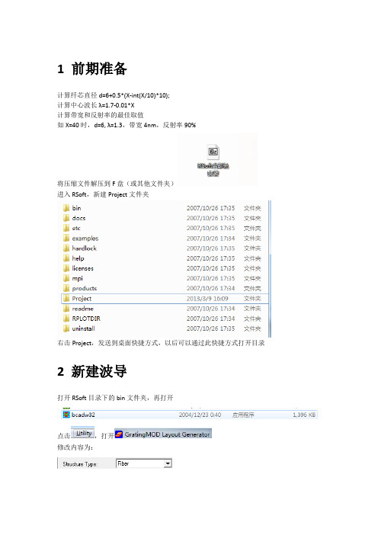This screenshot has width=378, height=535.
Task: Open the docs folder icon
Action: [x=66, y=218]
